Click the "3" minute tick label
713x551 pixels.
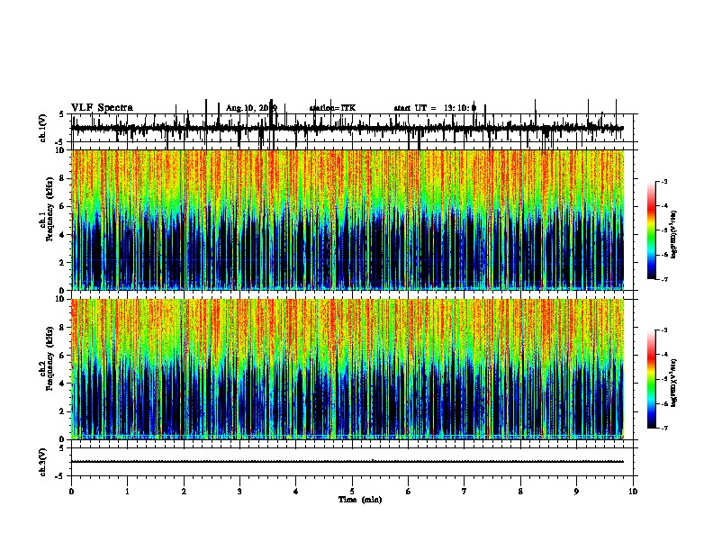[x=239, y=492]
